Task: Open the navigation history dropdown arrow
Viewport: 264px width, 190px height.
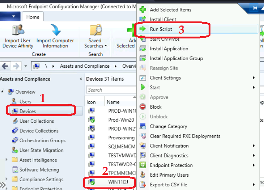Action: (25, 66)
